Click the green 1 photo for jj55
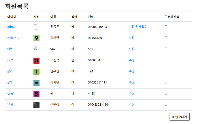Viewport: 198px width, 124px height. (36, 72)
